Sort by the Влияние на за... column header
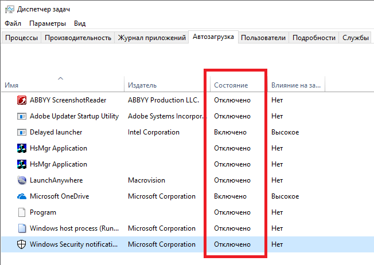The height and width of the screenshot is (265, 374). pyautogui.click(x=296, y=85)
